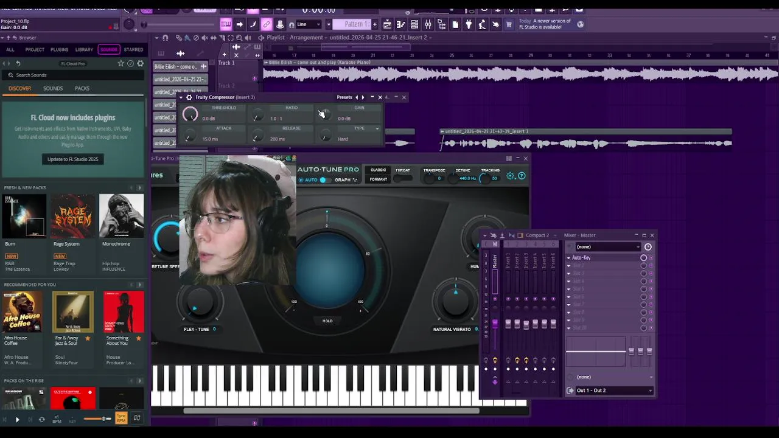Click Update to FL Studio 2025 button
This screenshot has width=779, height=438.
pos(73,159)
